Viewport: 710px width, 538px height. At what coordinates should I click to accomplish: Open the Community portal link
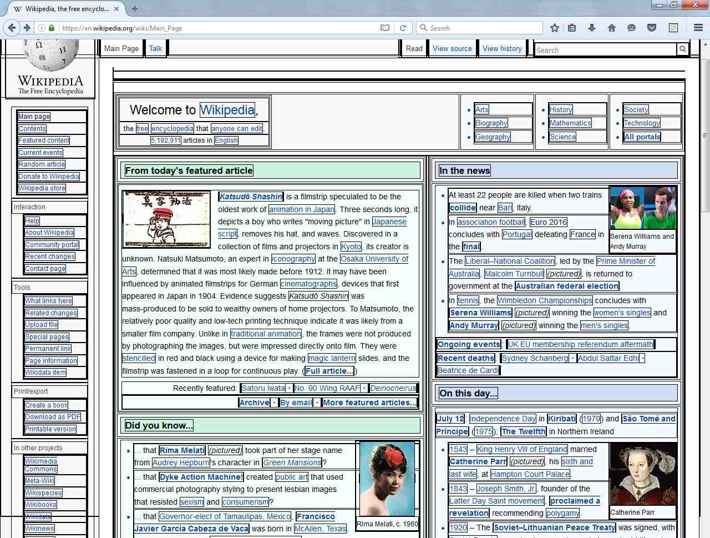pyautogui.click(x=52, y=245)
